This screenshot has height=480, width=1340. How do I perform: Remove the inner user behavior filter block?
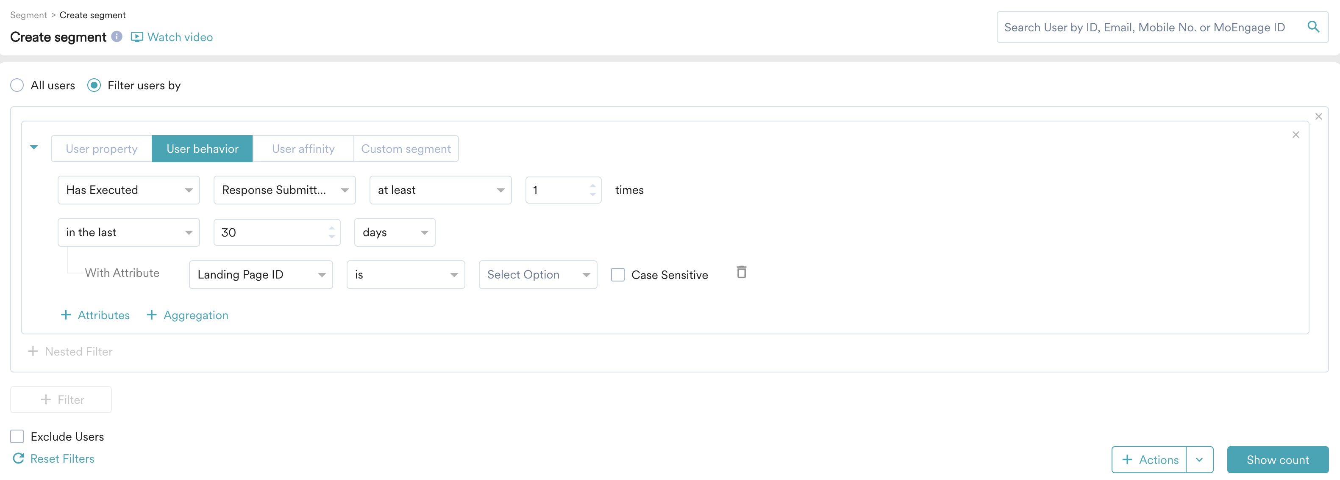[1295, 135]
